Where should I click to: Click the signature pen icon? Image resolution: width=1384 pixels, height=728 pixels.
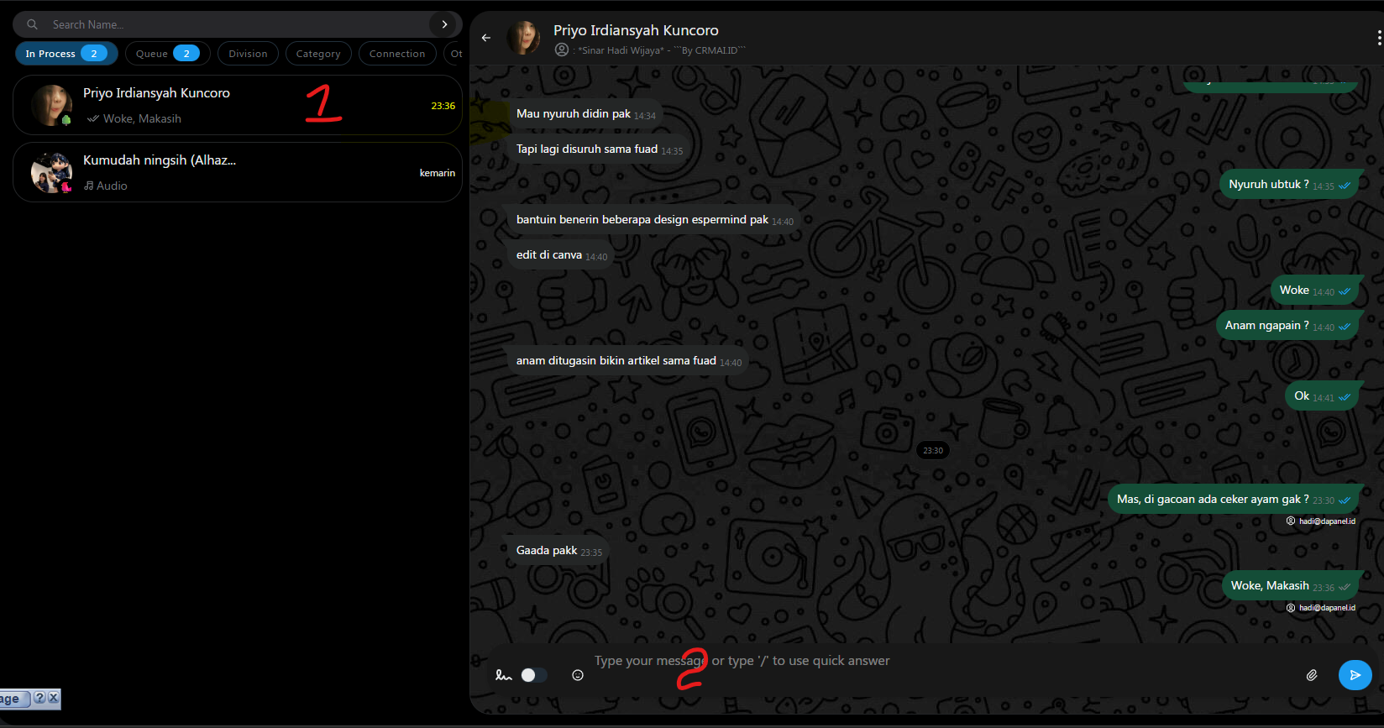pyautogui.click(x=504, y=675)
